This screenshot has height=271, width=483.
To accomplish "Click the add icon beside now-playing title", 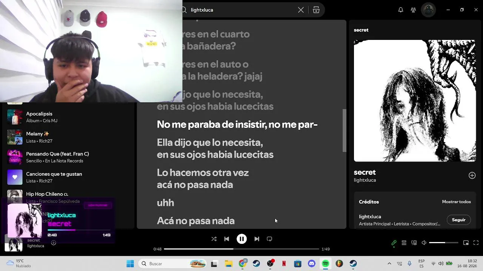I will pyautogui.click(x=54, y=243).
